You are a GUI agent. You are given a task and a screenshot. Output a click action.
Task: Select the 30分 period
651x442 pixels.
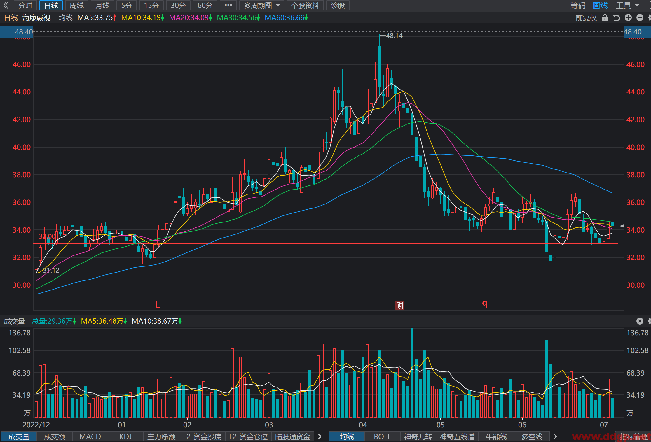(178, 5)
